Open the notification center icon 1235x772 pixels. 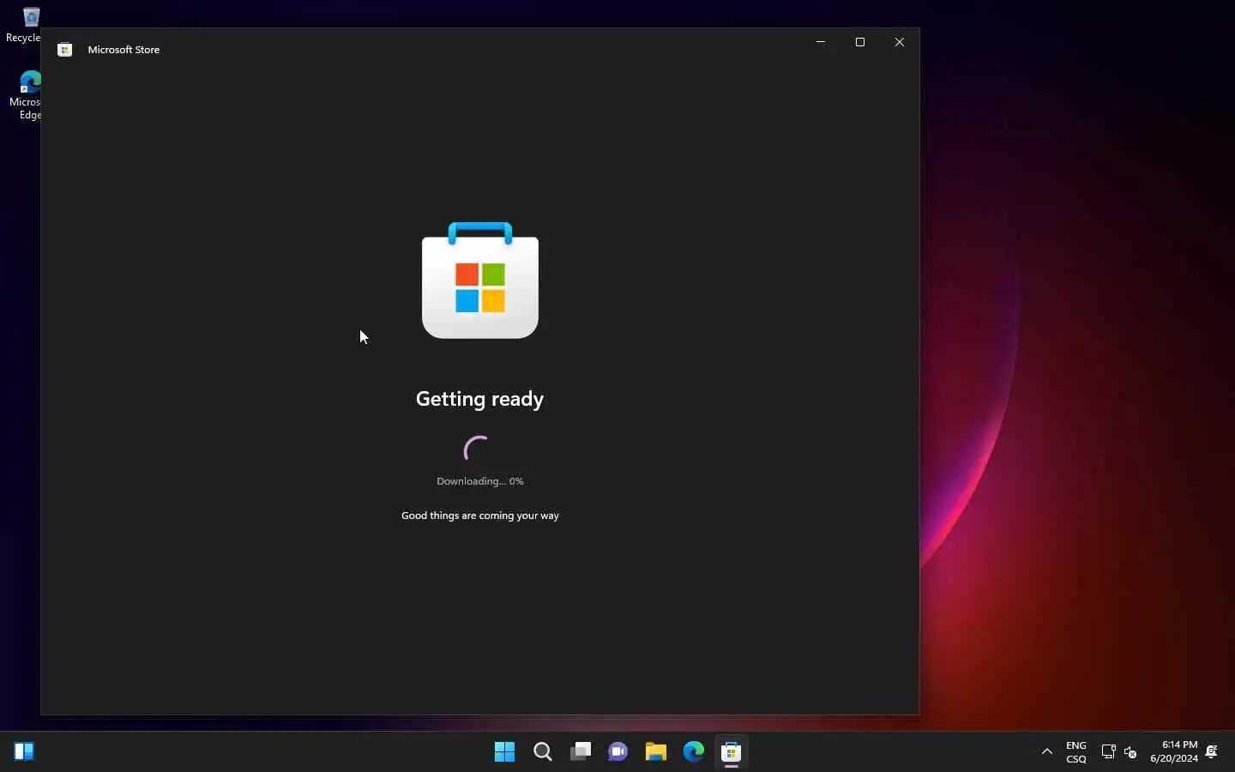1213,752
